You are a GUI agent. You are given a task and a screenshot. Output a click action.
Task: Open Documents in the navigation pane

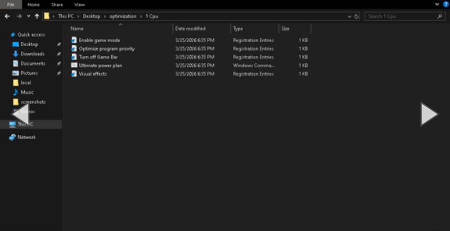point(33,63)
